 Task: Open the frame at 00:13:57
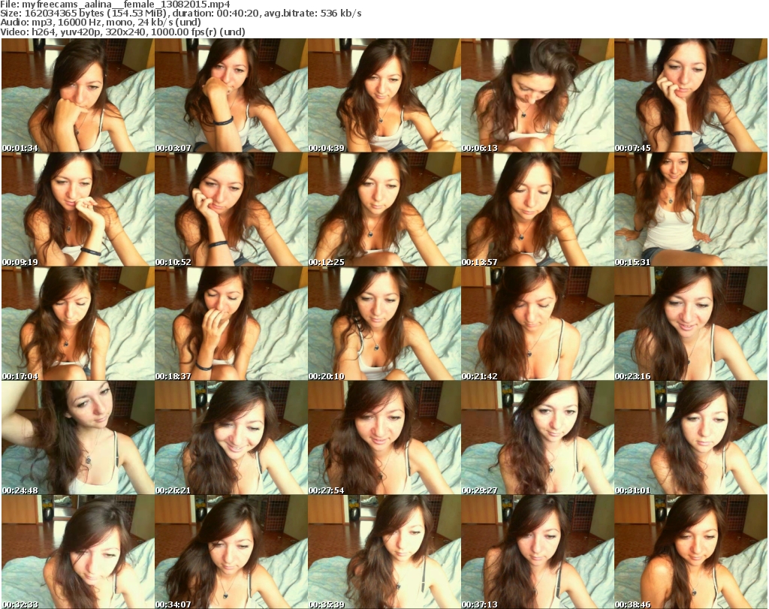538,210
